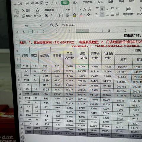142x142 pixels.
Task: Switch to the Formulas (公式) tab
Action: (x=100, y=2)
